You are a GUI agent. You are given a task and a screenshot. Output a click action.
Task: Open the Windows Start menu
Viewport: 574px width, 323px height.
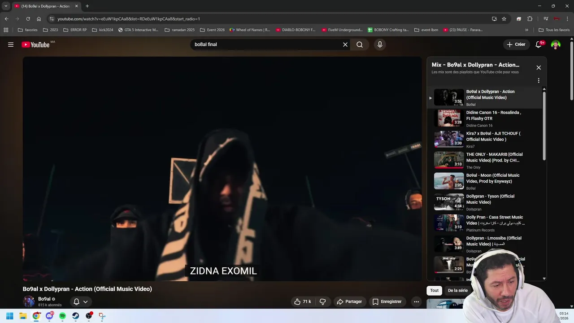[x=9, y=316]
